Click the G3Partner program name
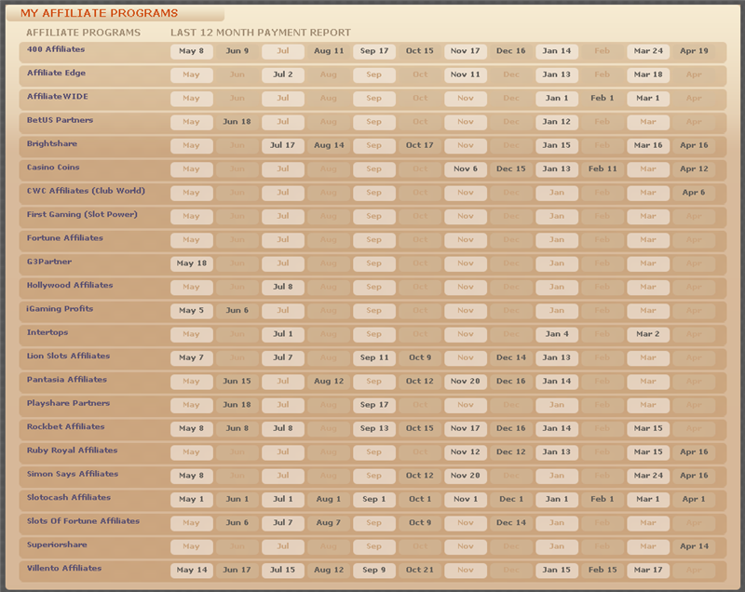 tap(49, 262)
